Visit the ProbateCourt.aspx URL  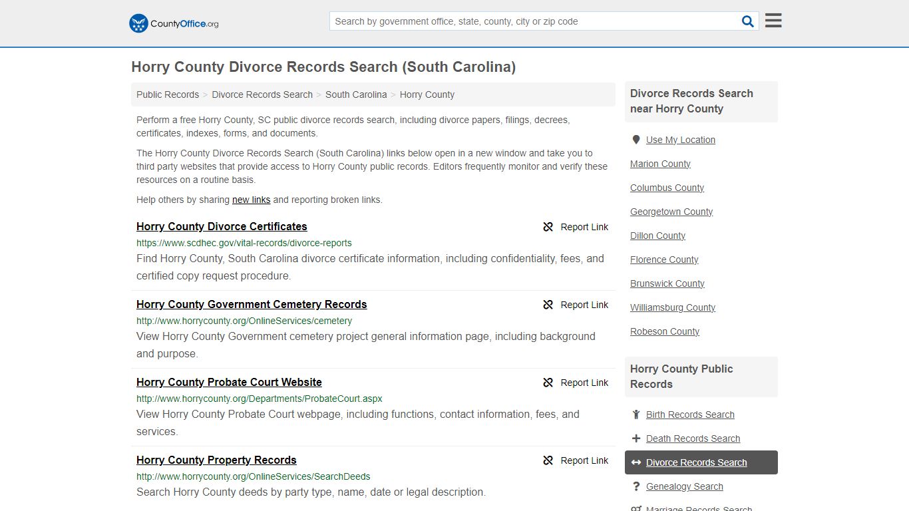(260, 399)
